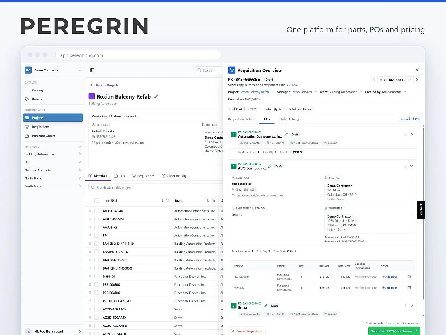Sort the Item SKU column
The width and height of the screenshot is (446, 335).
pyautogui.click(x=162, y=200)
